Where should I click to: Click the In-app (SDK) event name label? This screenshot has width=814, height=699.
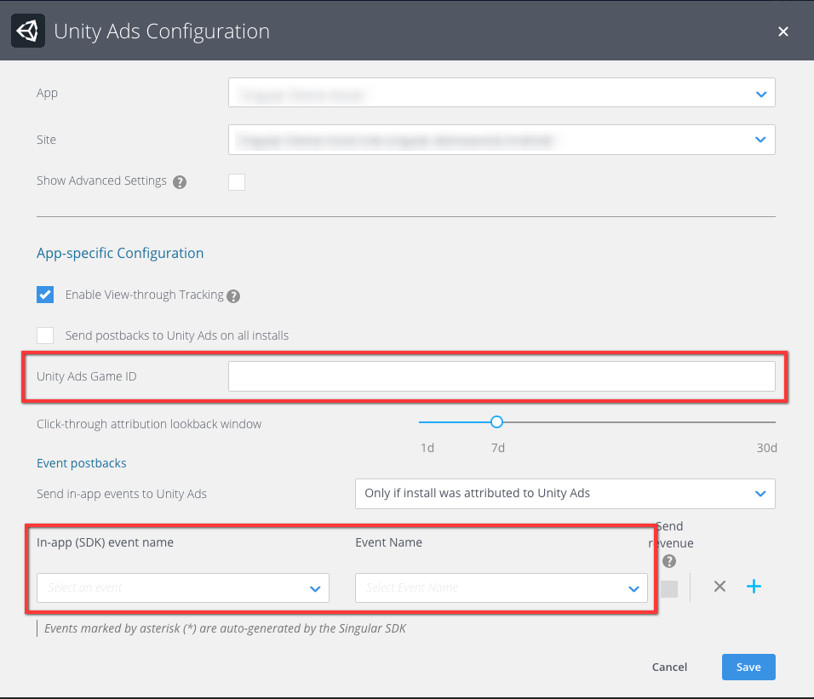105,542
